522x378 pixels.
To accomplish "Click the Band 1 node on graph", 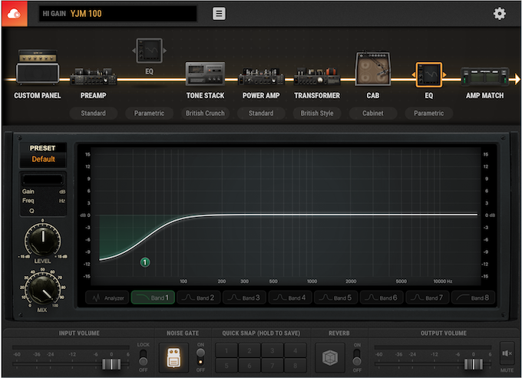I will [145, 262].
